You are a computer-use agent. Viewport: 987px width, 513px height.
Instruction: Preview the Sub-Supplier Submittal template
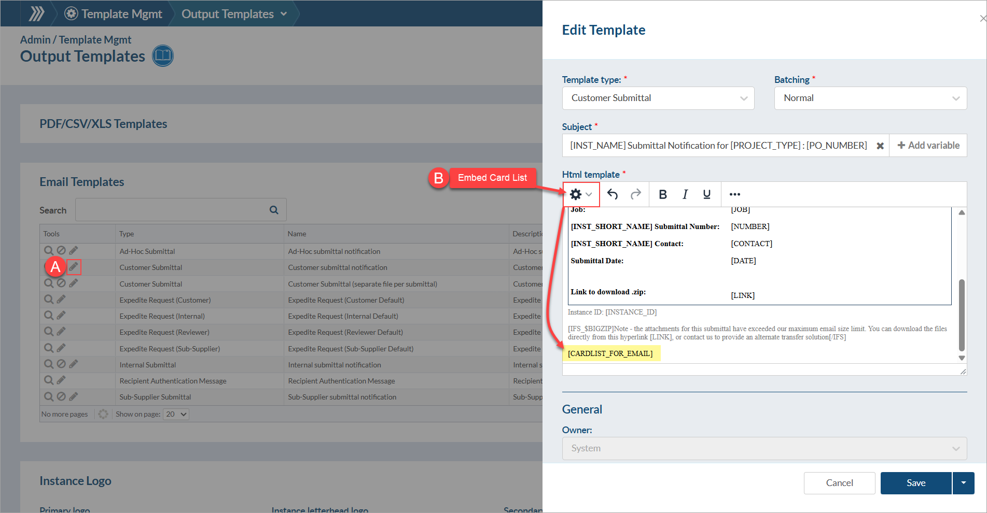[49, 396]
